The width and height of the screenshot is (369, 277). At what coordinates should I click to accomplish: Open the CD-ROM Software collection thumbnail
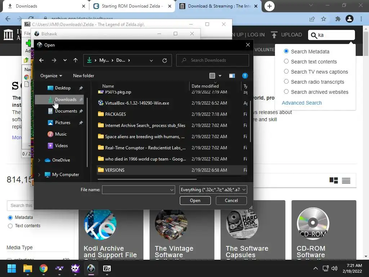click(x=313, y=223)
